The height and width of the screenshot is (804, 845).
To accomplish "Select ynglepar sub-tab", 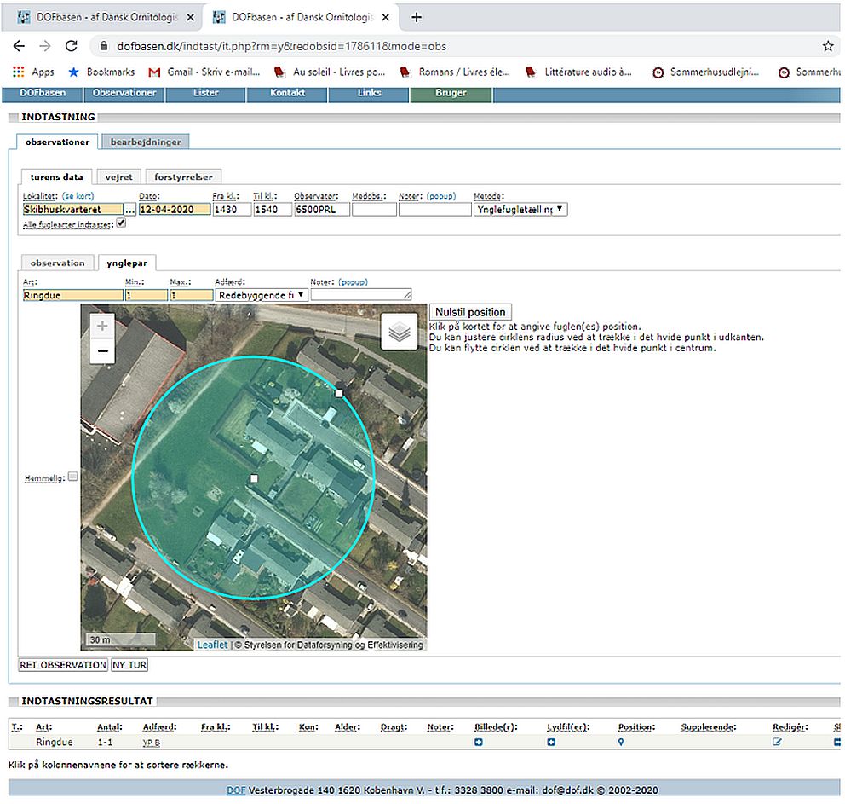I will (127, 263).
